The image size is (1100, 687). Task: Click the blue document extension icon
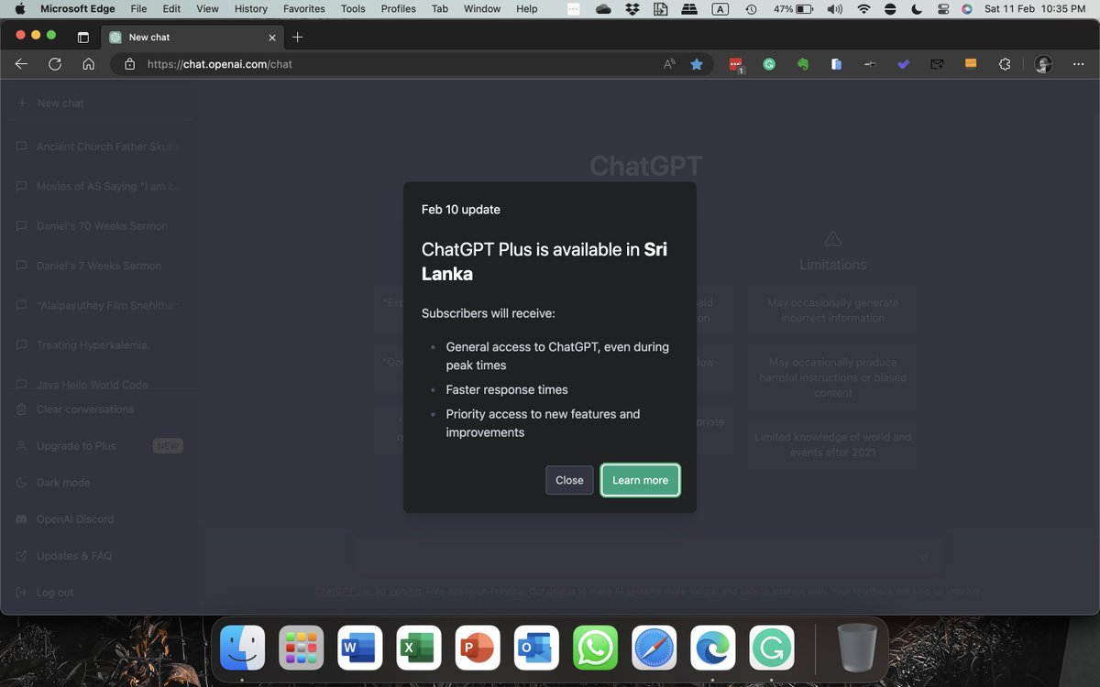(x=836, y=64)
